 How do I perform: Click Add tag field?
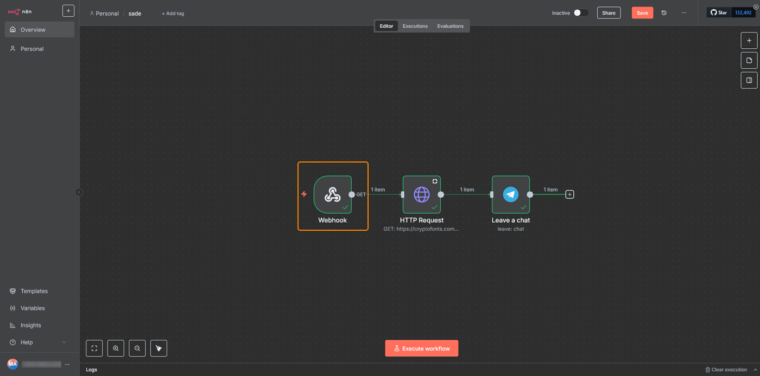(x=173, y=14)
